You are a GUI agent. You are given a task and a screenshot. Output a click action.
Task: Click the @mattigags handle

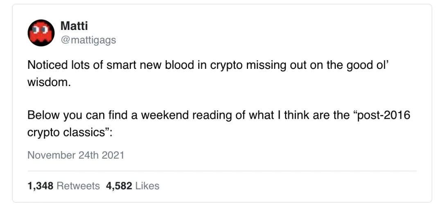[x=88, y=40]
